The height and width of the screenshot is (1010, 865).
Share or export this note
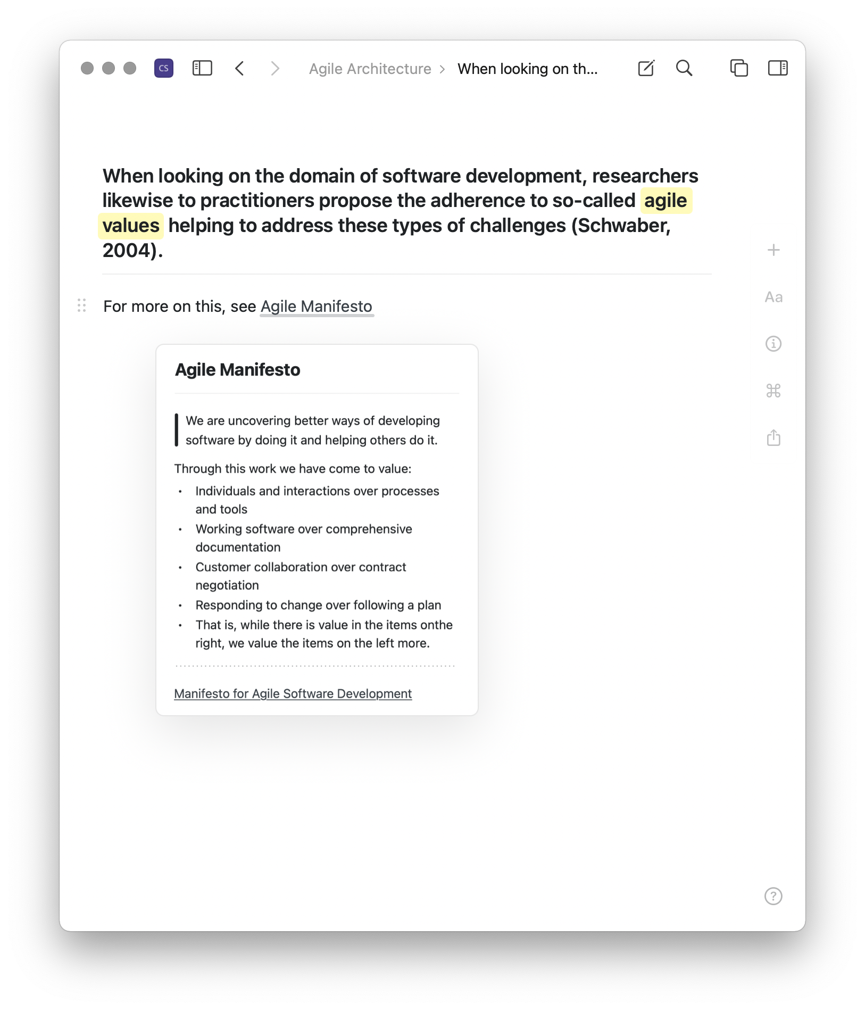click(x=773, y=437)
